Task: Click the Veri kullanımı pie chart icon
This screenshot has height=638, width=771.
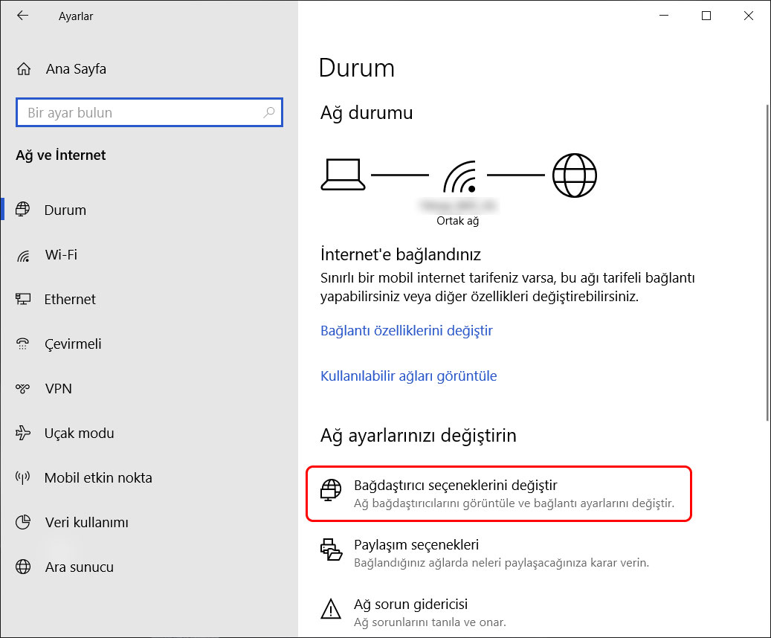Action: pyautogui.click(x=23, y=523)
